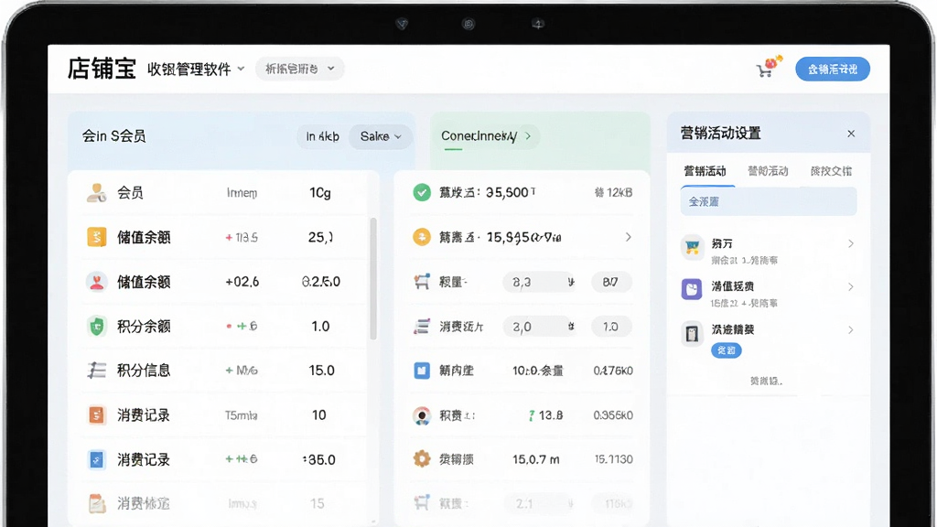Image resolution: width=937 pixels, height=527 pixels.
Task: Click the orange gear icon of the 15.0.7 m row
Action: tap(422, 459)
